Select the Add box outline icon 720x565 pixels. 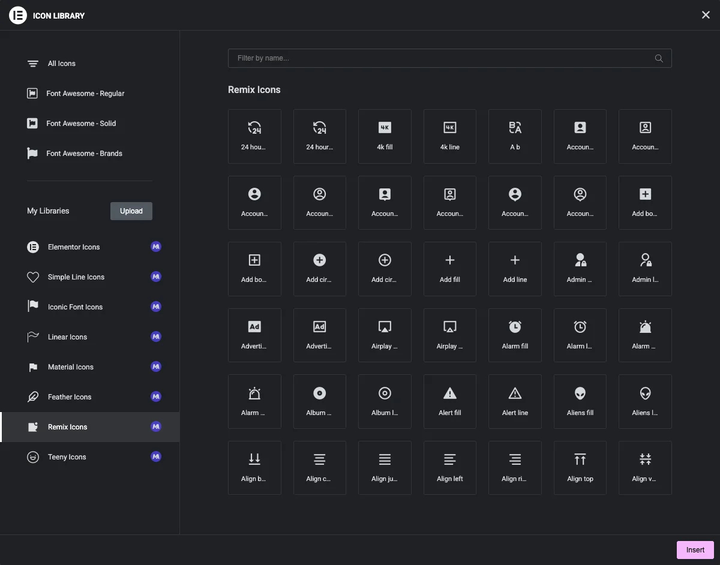pyautogui.click(x=254, y=269)
